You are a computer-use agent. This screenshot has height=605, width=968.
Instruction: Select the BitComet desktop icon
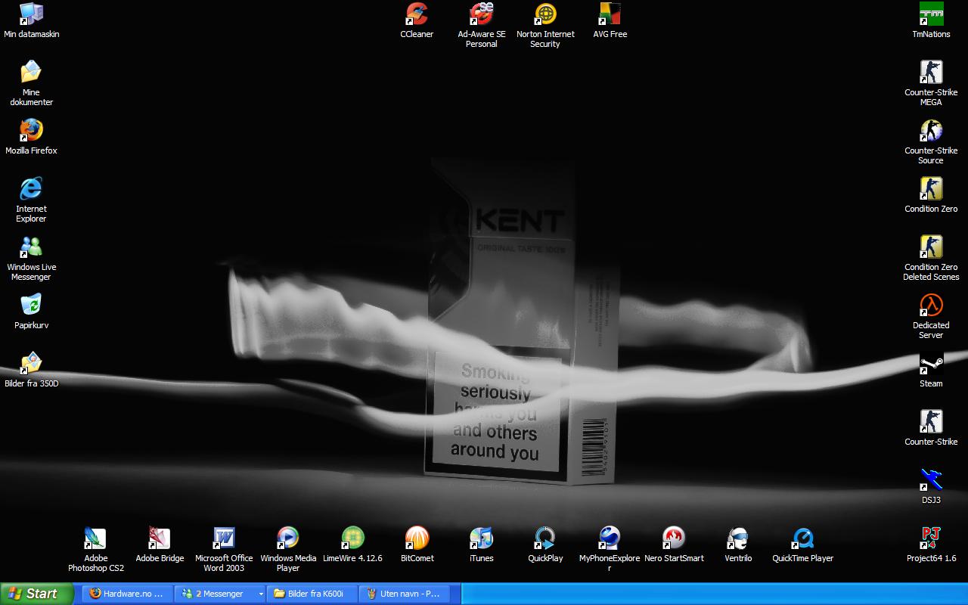417,538
